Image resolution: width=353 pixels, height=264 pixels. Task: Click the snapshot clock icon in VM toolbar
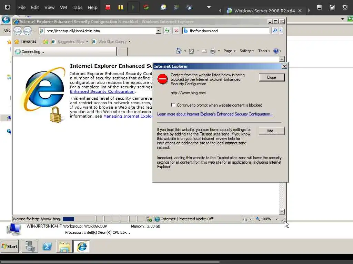(163, 8)
